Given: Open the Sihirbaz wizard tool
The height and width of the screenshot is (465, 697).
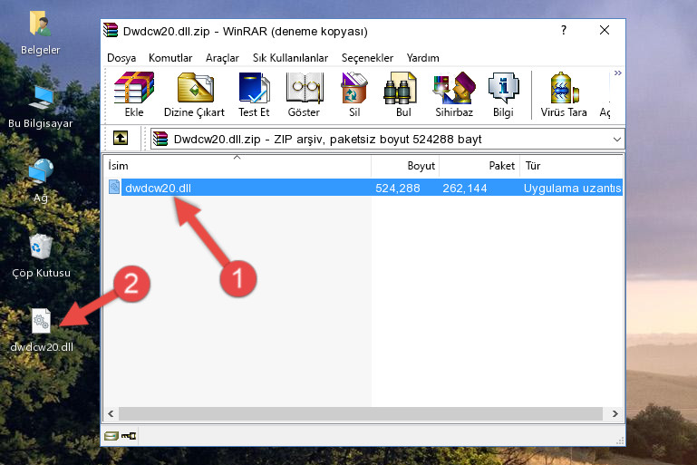Looking at the screenshot, I should pyautogui.click(x=454, y=94).
